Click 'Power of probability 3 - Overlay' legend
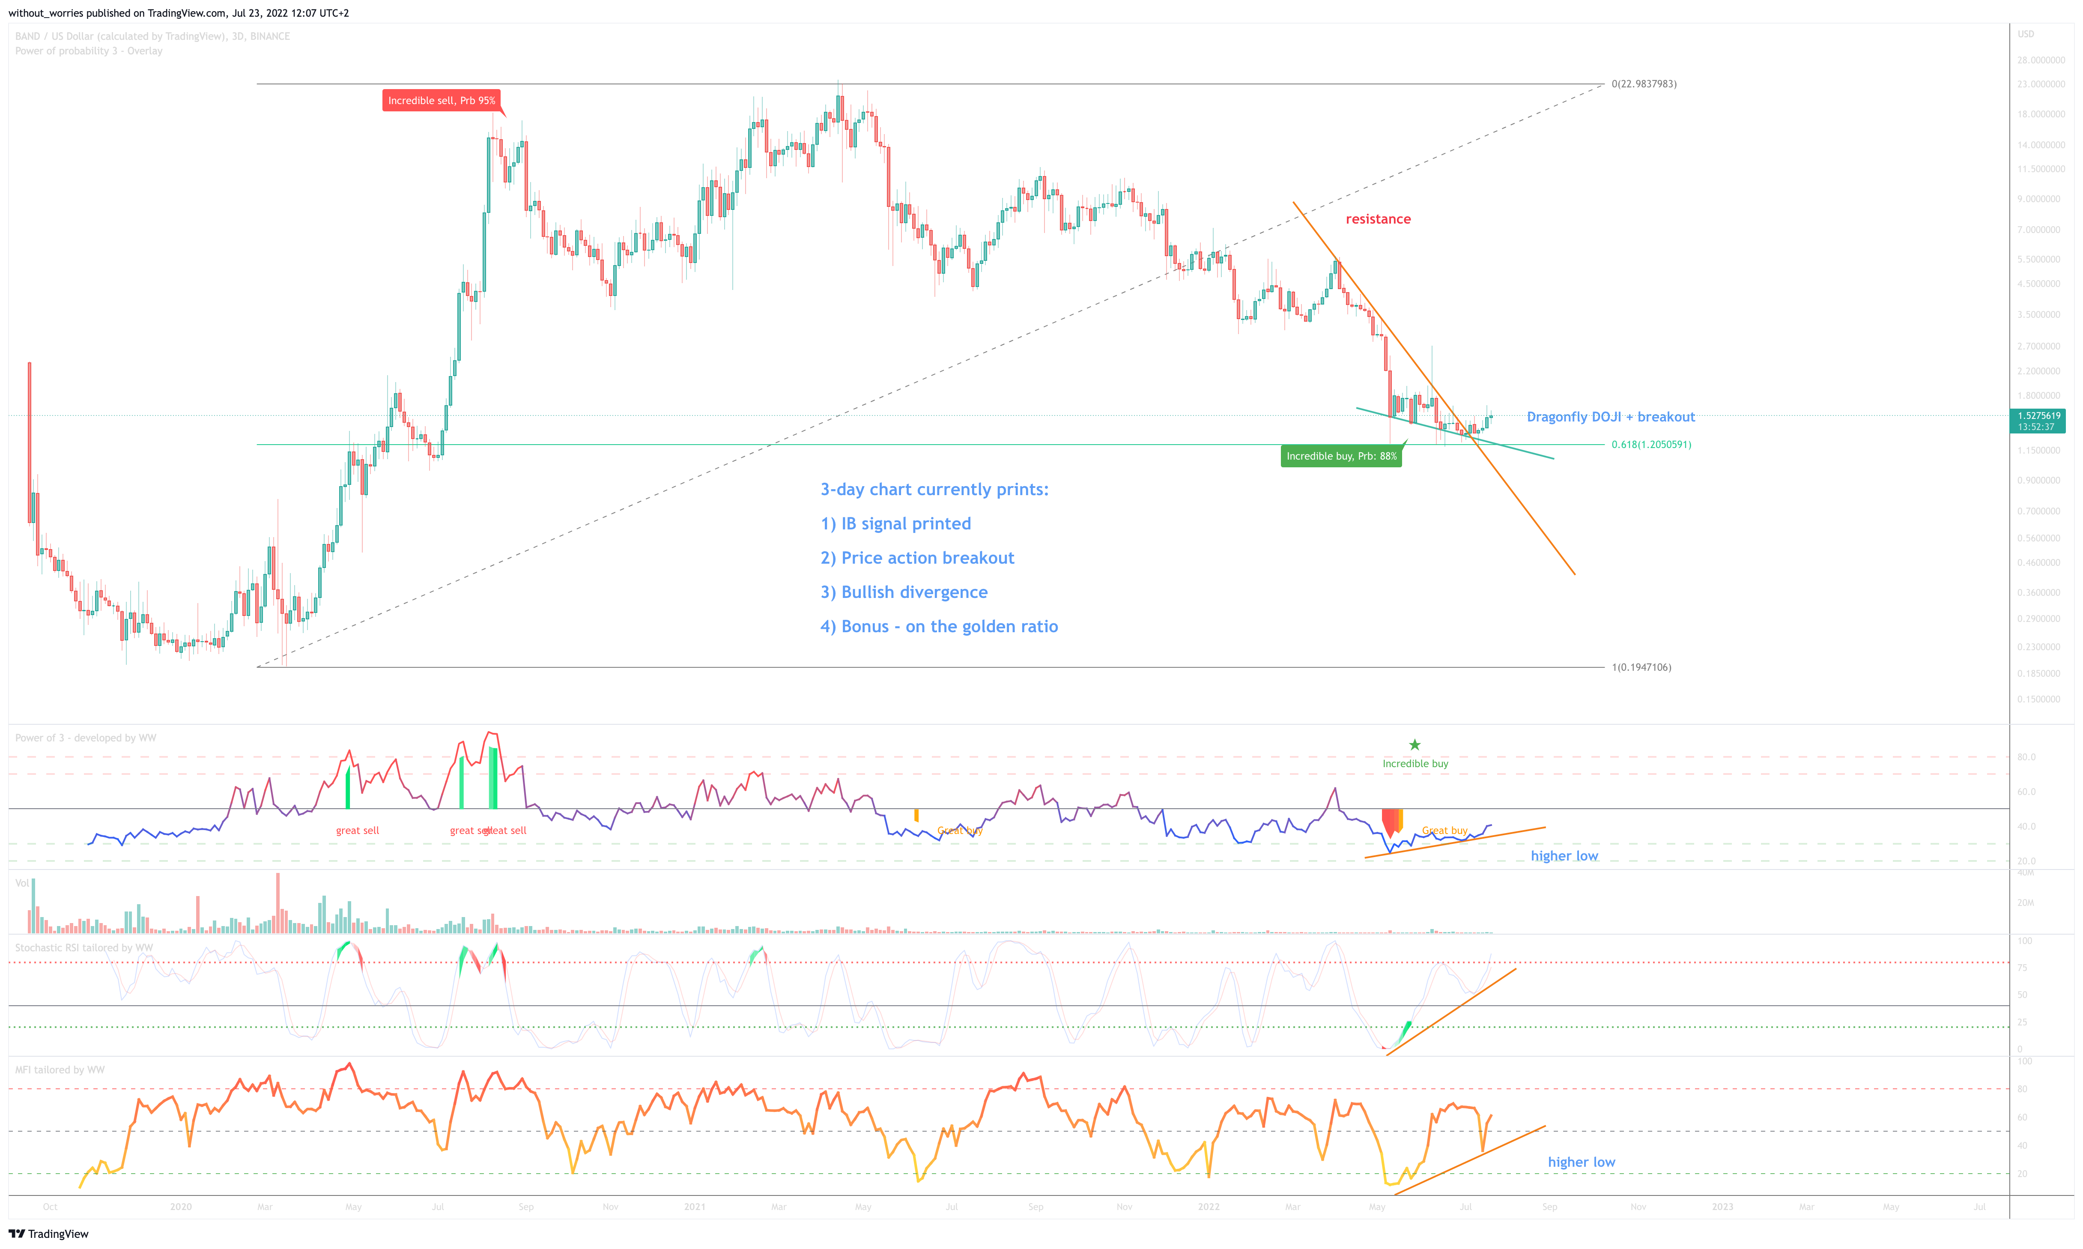 pos(89,51)
